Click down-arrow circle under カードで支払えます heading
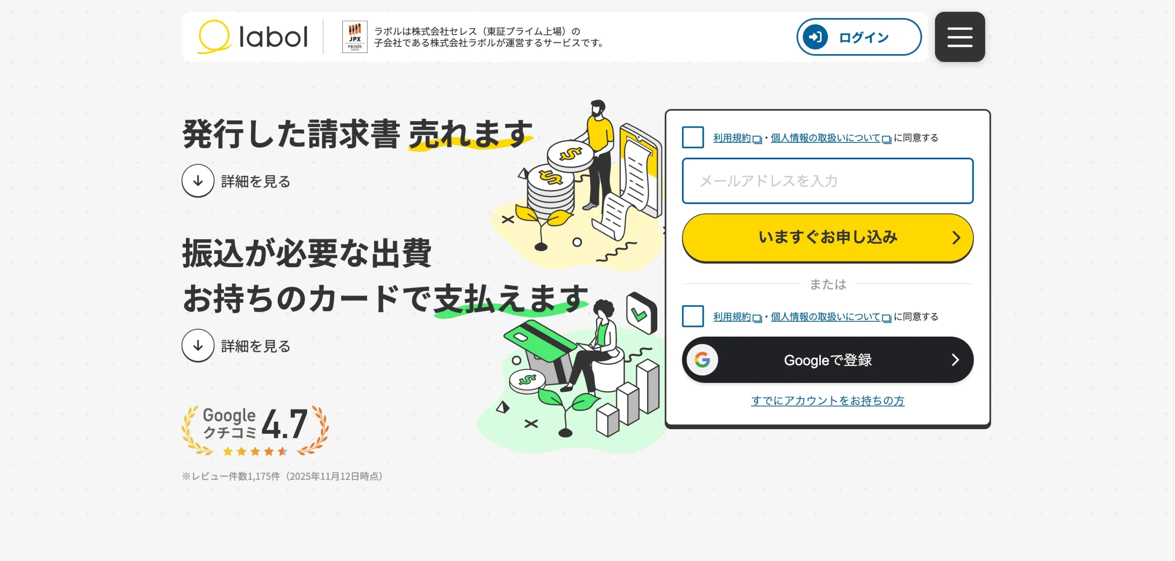 [x=198, y=346]
